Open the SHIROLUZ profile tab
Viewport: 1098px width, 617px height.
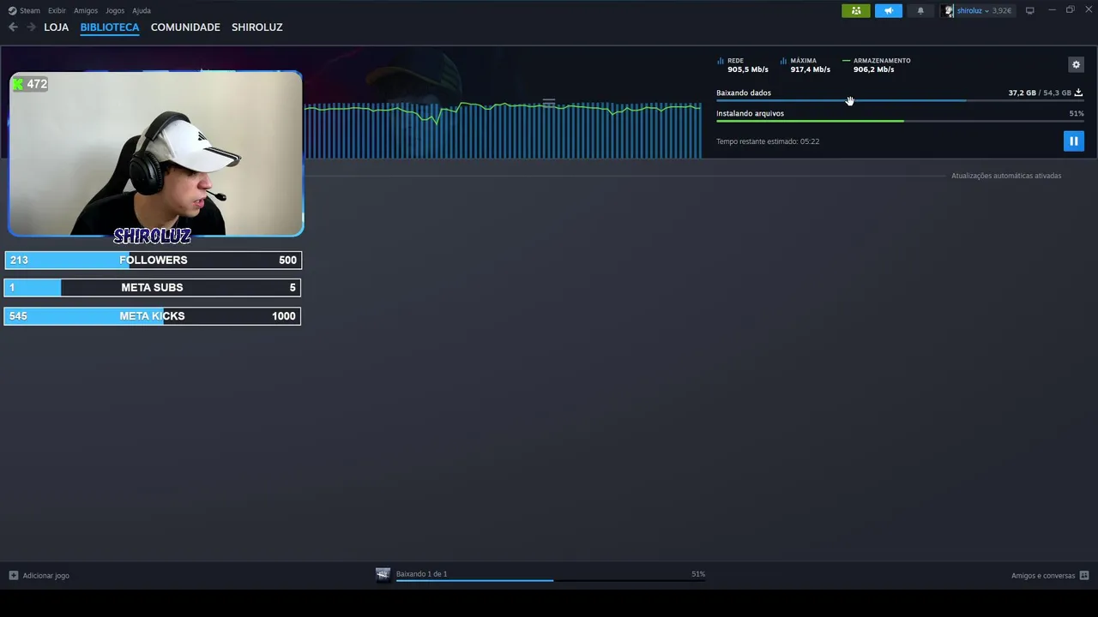tap(257, 27)
